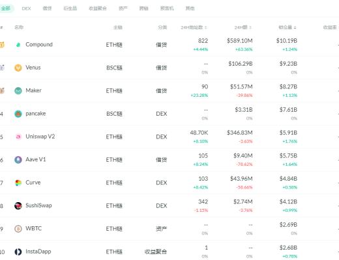Open the 收益聚合 category tab
The width and height of the screenshot is (339, 260).
pos(98,8)
